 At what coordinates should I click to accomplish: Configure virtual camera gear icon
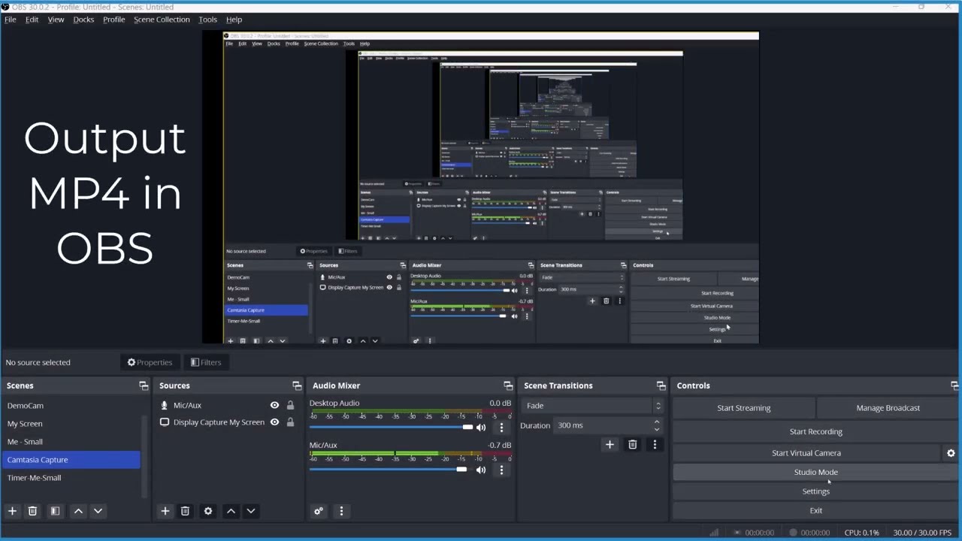(x=951, y=453)
